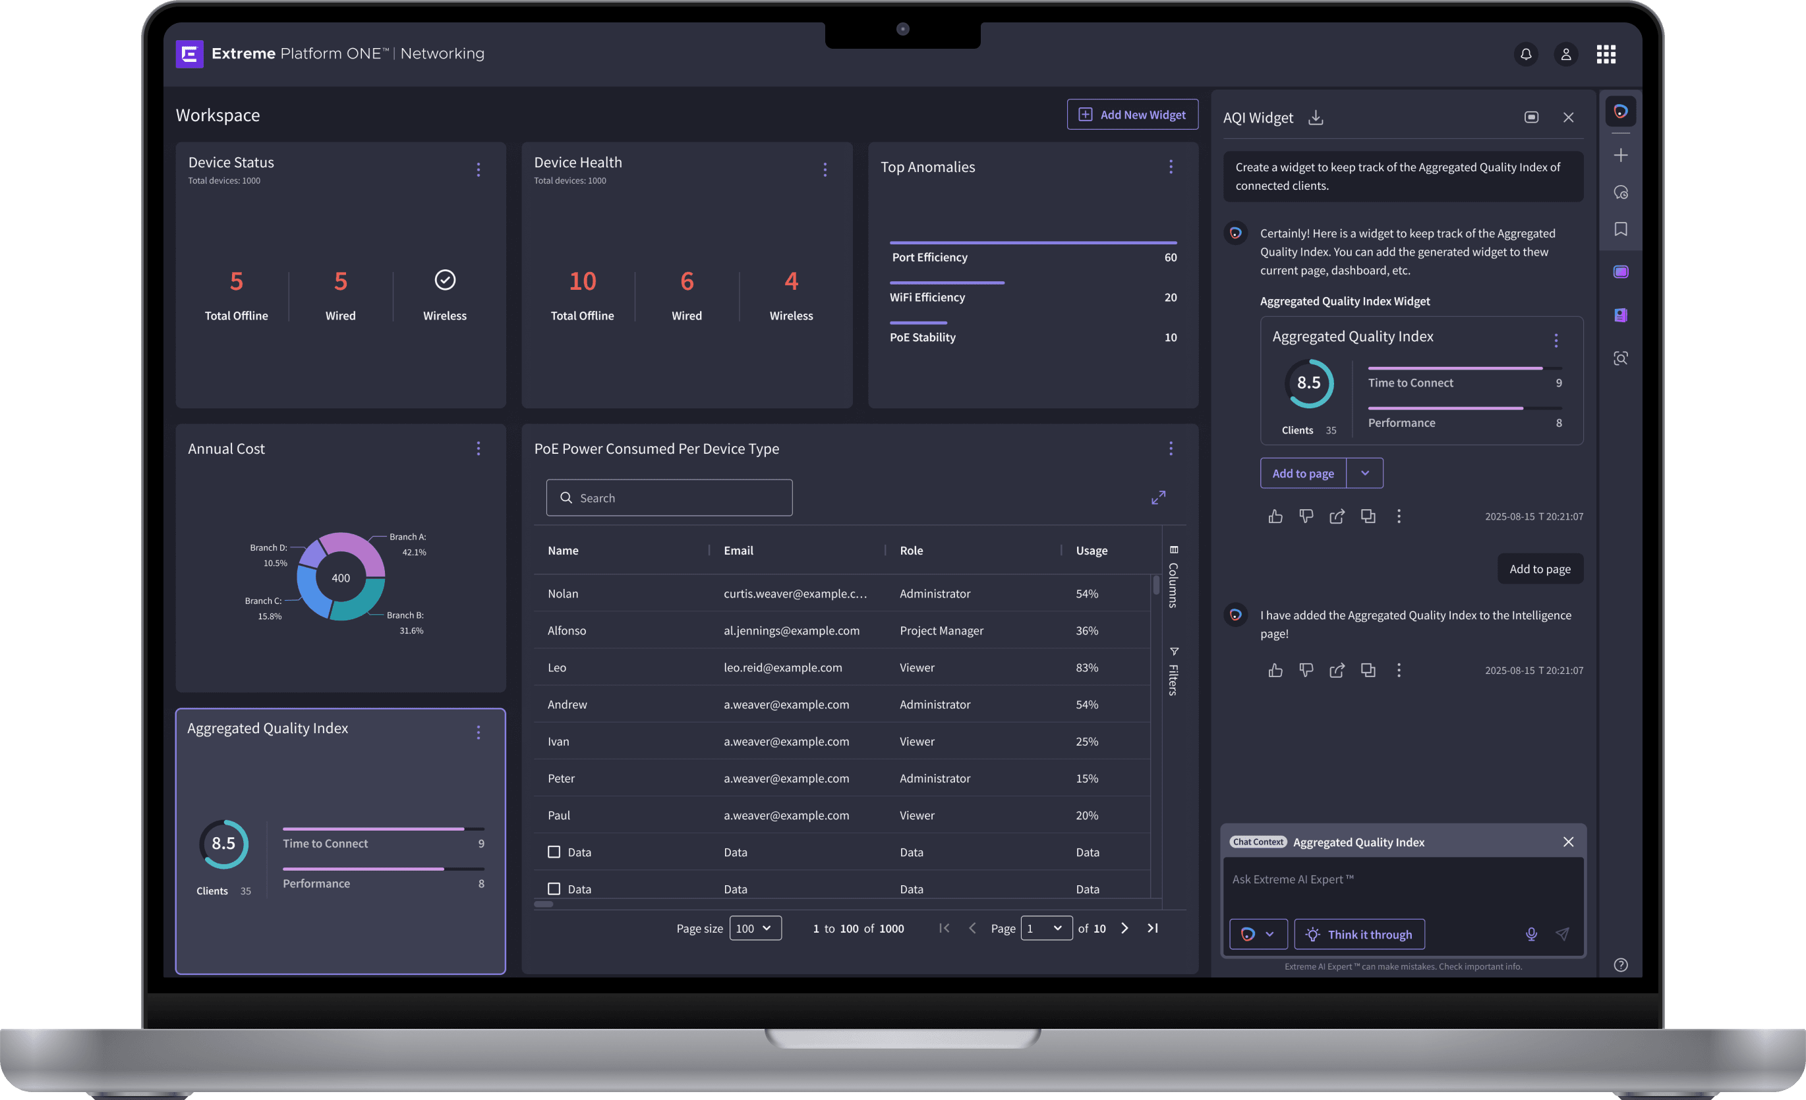The image size is (1806, 1100).
Task: Open the Columns side tab
Action: (x=1173, y=578)
